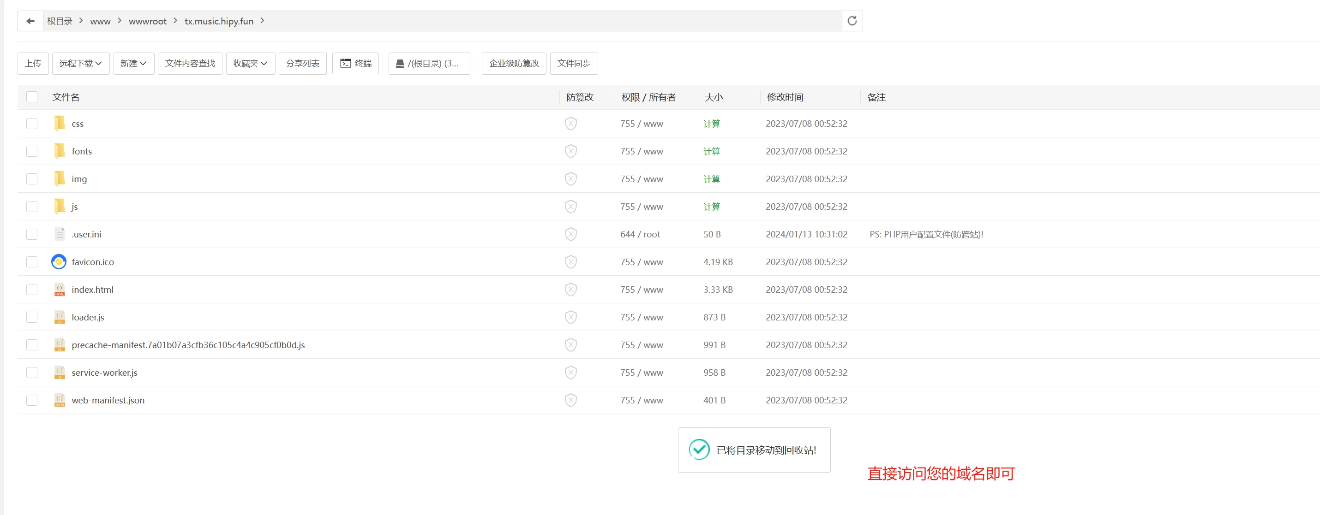Click the refresh directory icon
Viewport: 1320px width, 515px height.
852,21
